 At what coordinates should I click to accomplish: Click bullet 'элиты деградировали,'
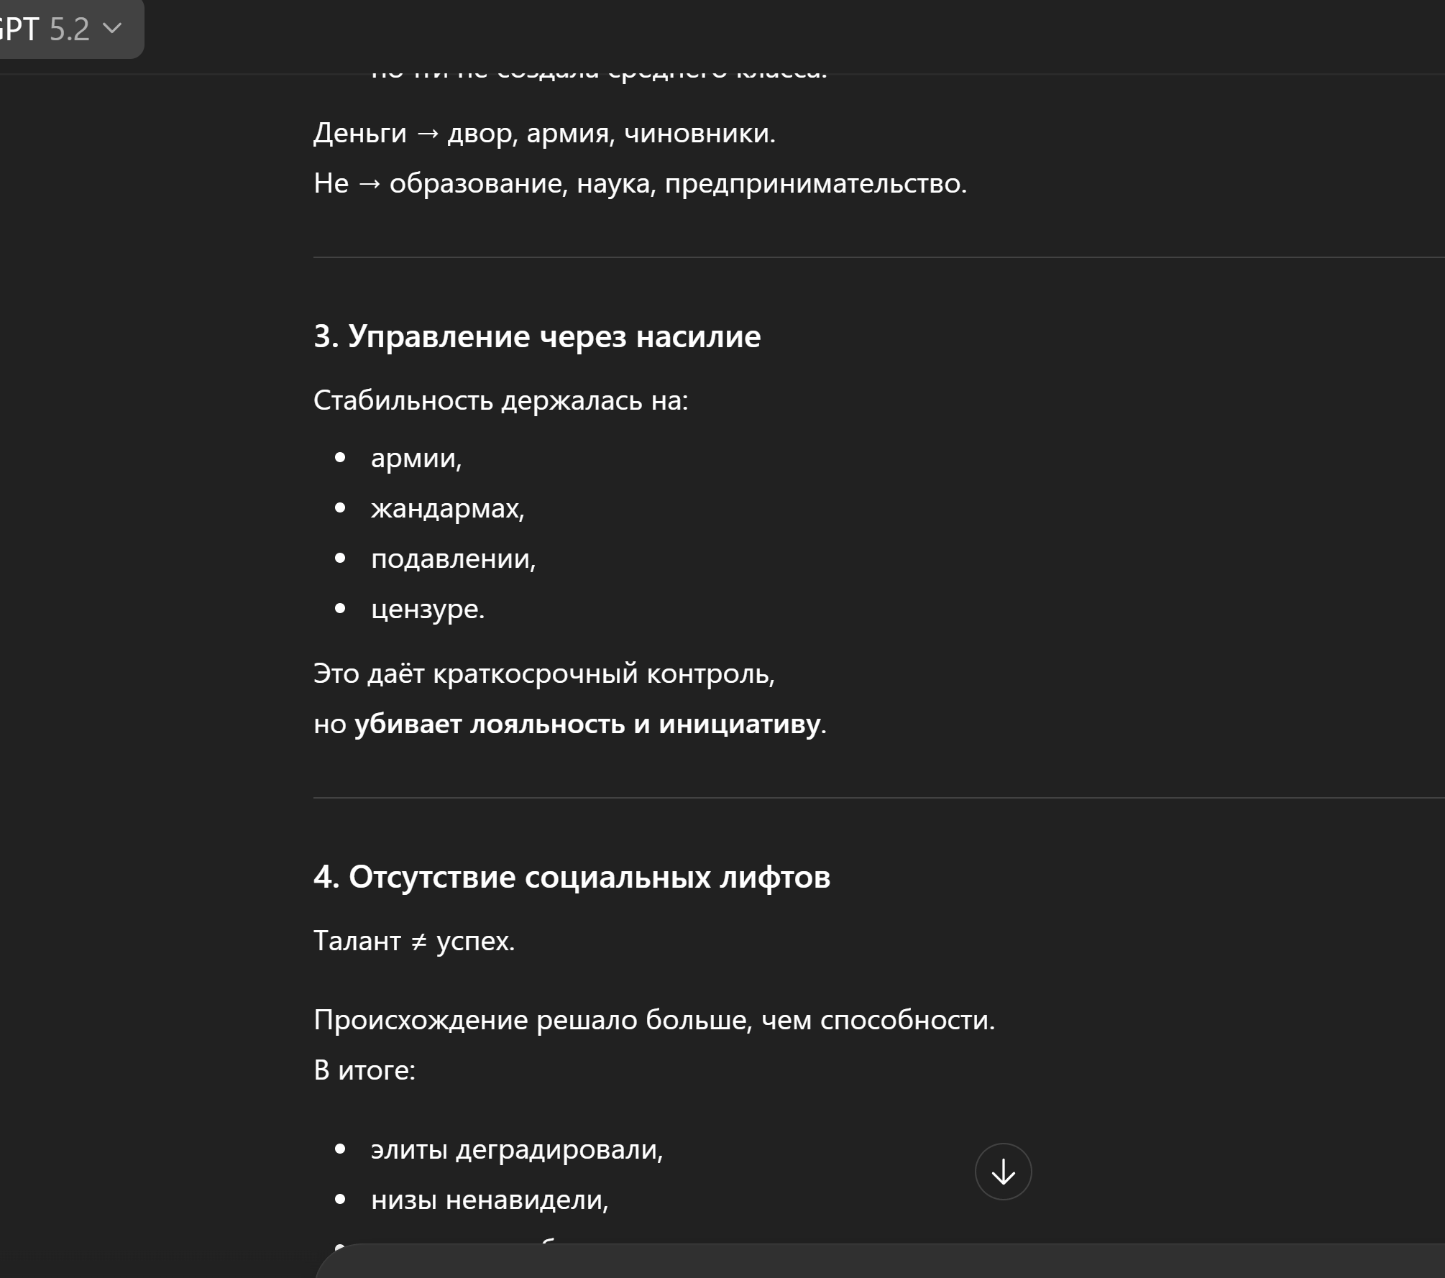(516, 1149)
